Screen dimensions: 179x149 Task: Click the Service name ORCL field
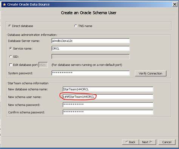click(x=91, y=49)
